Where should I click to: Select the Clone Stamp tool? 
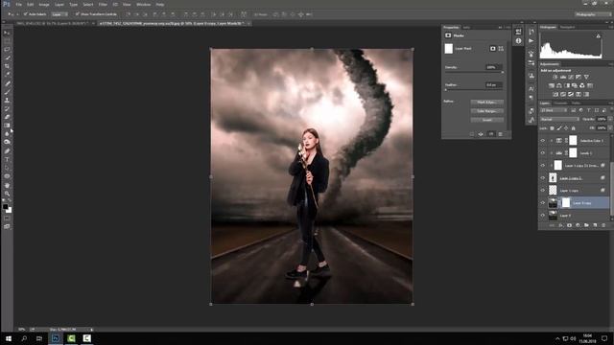(x=7, y=100)
